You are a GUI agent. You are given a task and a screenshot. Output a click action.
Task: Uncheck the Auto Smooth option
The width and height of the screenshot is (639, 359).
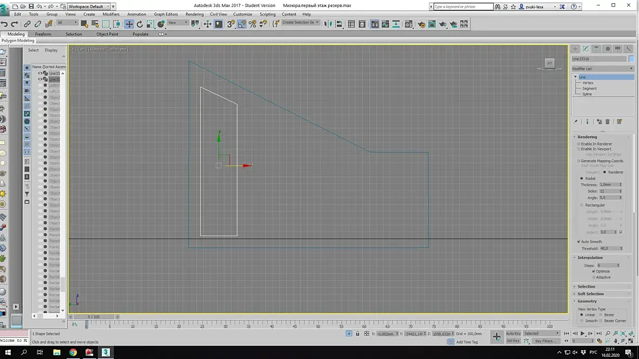pos(579,242)
